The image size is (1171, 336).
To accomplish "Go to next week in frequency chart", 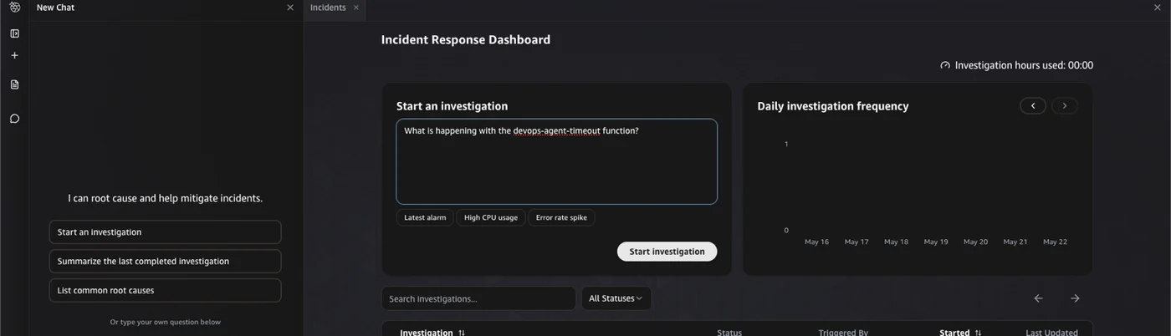I will point(1065,106).
